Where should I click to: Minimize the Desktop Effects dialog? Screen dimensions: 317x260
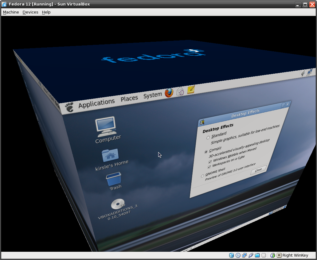pos(283,105)
